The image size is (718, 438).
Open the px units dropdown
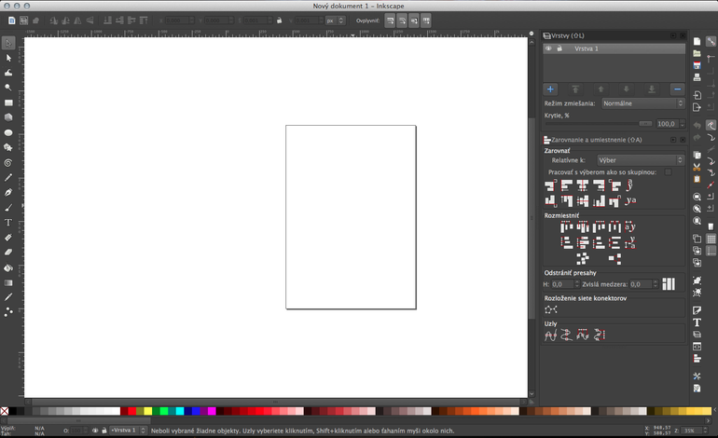[x=335, y=21]
